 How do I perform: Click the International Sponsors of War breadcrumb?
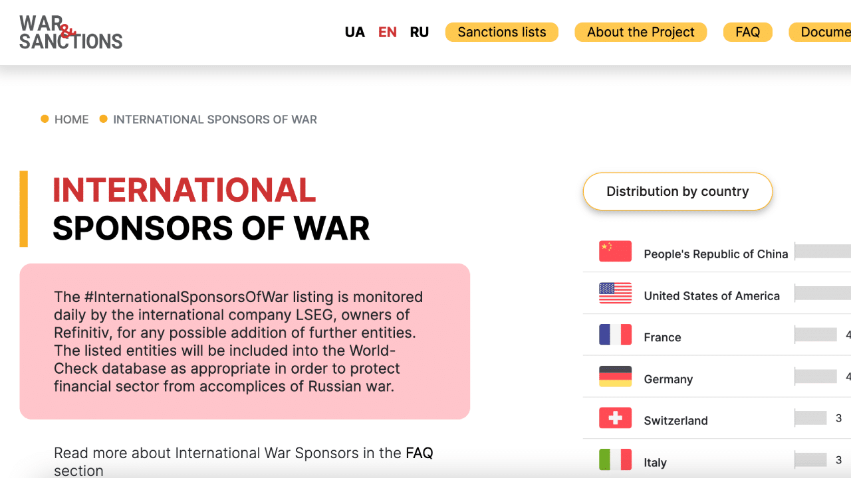click(x=215, y=119)
